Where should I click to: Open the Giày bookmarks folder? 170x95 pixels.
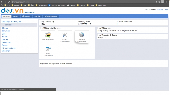click(24, 5)
